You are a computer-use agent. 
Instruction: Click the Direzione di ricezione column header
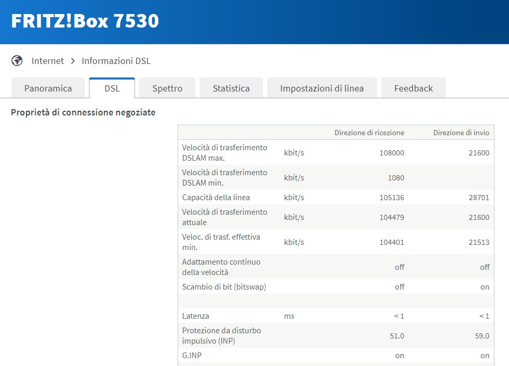tap(369, 133)
